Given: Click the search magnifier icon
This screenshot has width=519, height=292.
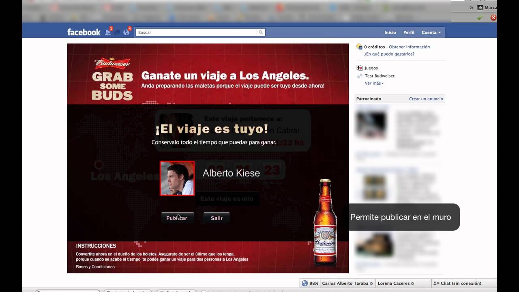Looking at the screenshot, I should tap(261, 32).
